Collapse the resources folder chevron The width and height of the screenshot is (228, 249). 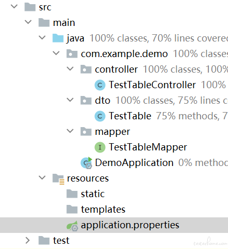point(42,177)
